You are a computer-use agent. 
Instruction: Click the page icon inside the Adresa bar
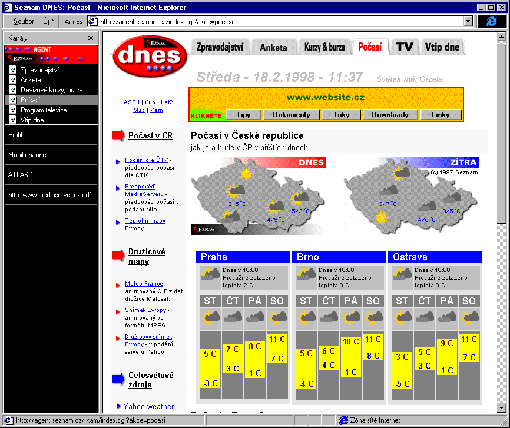92,21
